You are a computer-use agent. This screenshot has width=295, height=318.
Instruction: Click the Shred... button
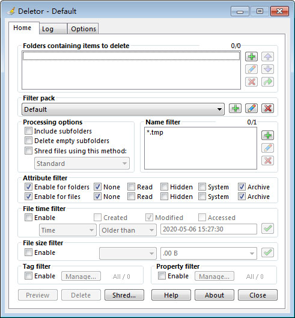(124, 295)
